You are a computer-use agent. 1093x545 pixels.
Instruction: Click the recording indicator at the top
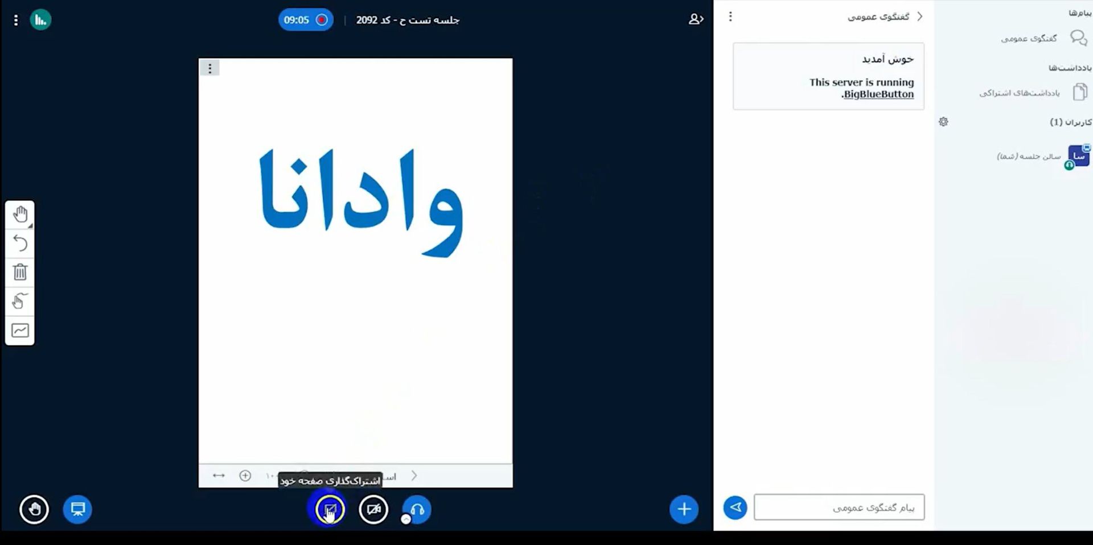point(306,19)
